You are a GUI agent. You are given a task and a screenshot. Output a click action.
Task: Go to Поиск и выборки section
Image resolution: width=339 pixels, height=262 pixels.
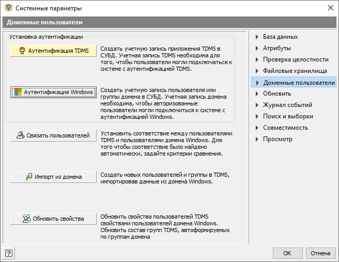[x=288, y=116]
